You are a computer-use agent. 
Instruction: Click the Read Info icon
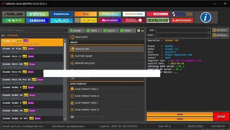pos(73,37)
